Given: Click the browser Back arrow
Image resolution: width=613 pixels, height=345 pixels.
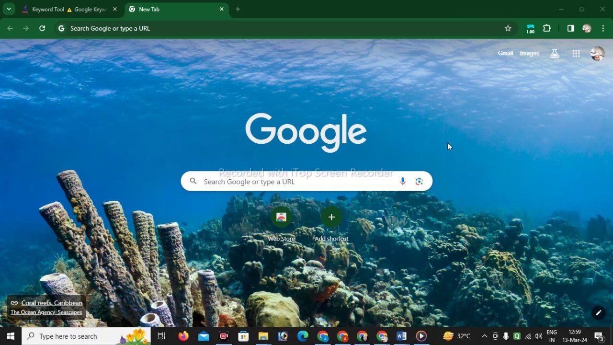Looking at the screenshot, I should tap(10, 28).
